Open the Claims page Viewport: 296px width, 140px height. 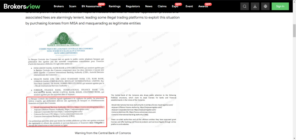point(162,6)
